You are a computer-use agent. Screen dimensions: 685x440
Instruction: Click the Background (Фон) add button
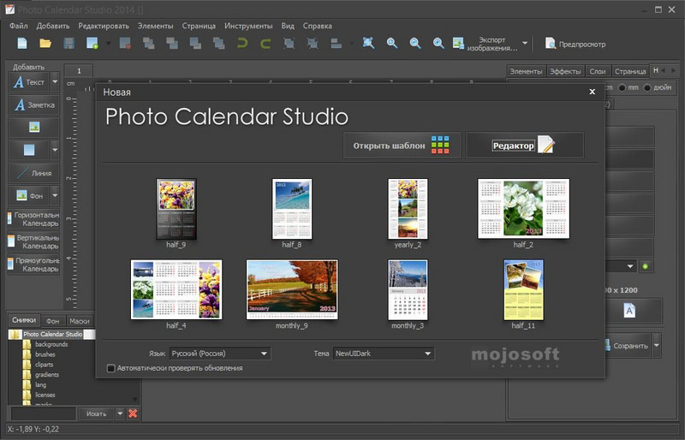(29, 195)
